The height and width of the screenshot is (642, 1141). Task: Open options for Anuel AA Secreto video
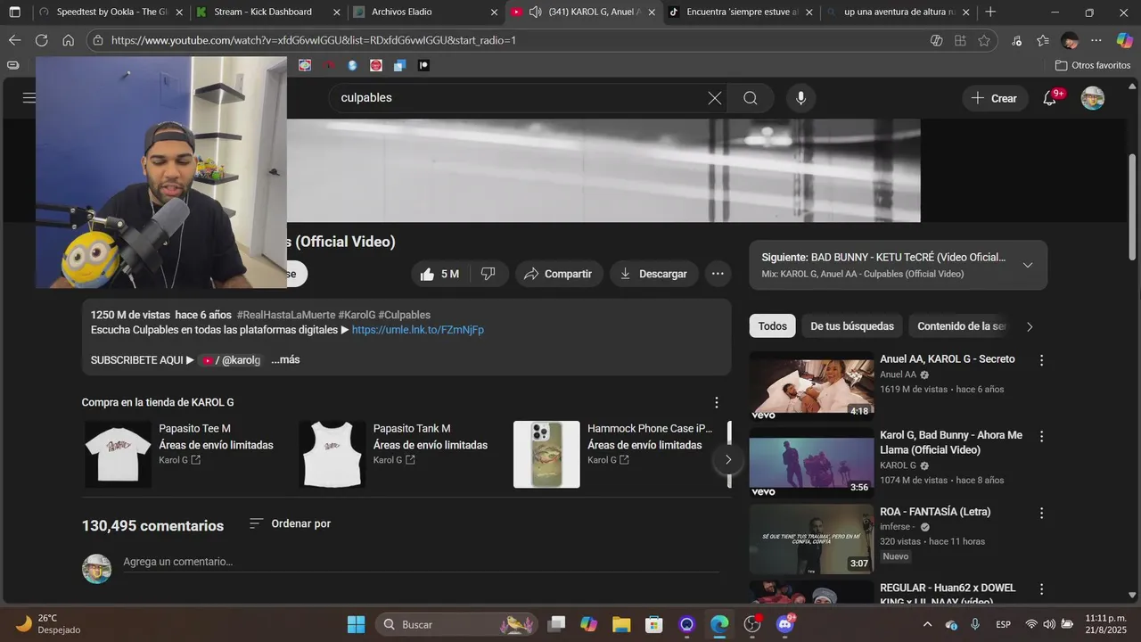[1041, 360]
